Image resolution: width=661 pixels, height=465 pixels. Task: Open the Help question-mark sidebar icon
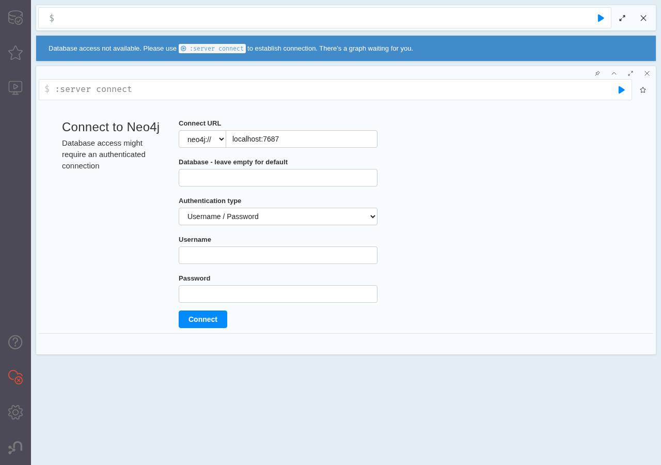(x=15, y=342)
